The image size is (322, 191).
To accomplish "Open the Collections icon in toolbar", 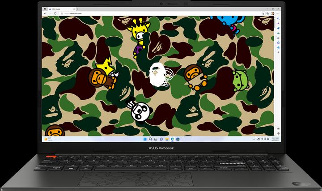I will point(267,13).
